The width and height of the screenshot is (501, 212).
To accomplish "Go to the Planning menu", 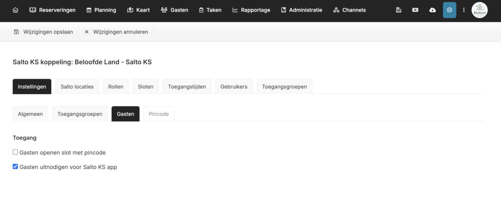I will 101,10.
